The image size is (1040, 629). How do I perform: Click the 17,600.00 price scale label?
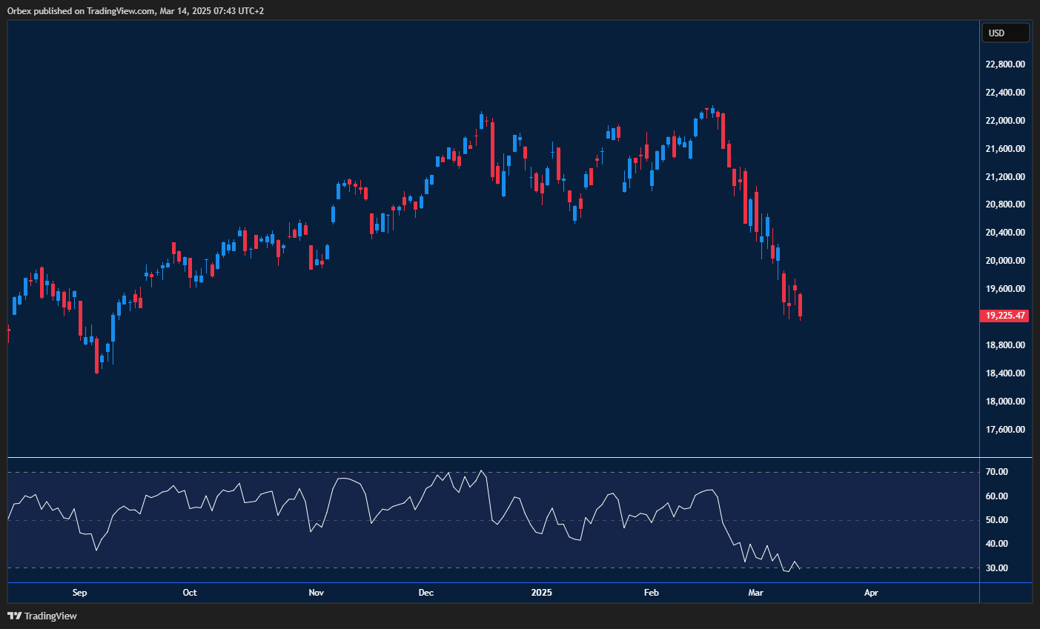pyautogui.click(x=1004, y=429)
